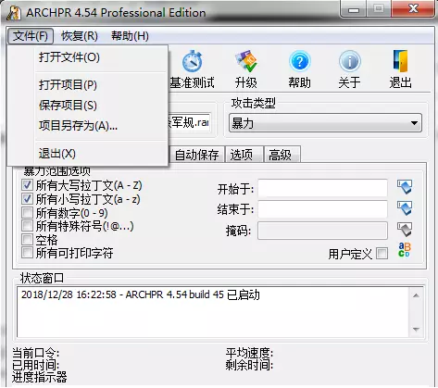Uncheck 所有小写拉丁文(a - z) checkbox
The image size is (438, 388).
point(27,198)
